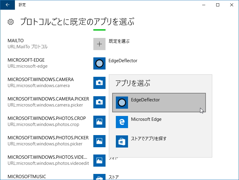
Task: Click the MICROSOFTMUSIC protocol name
Action: click(27, 176)
